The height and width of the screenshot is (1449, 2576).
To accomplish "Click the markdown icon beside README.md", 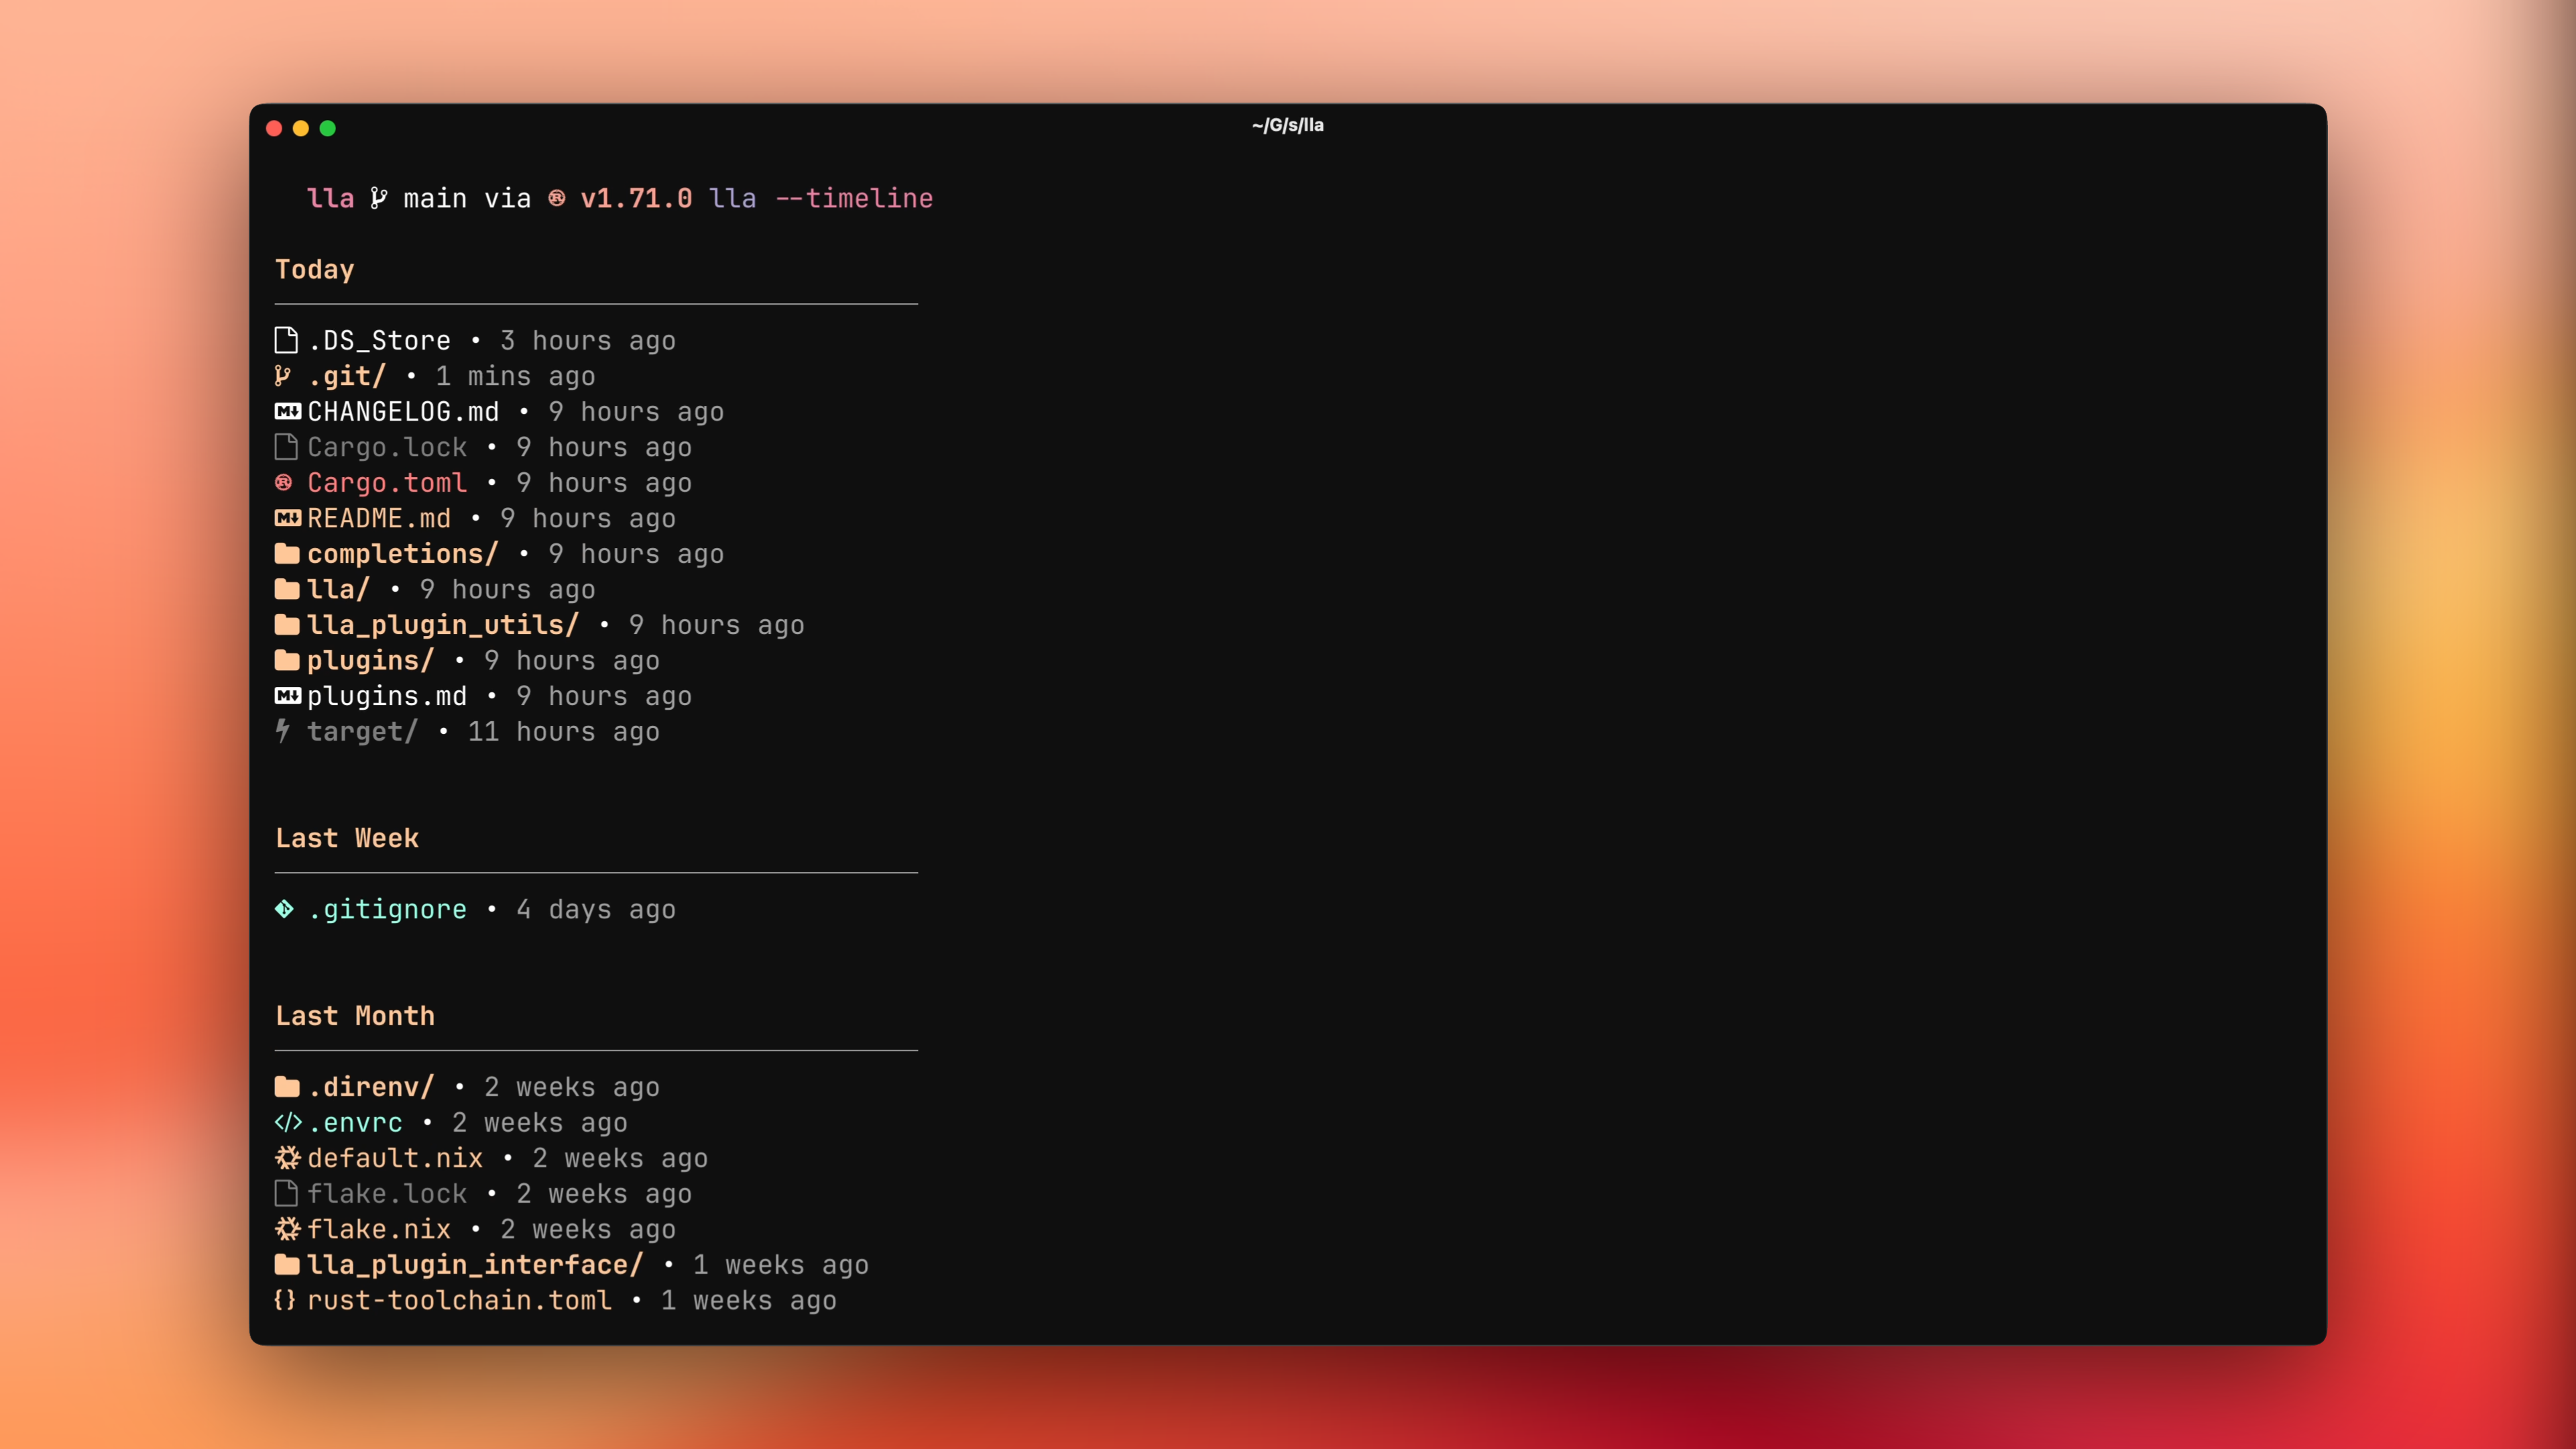I will click(288, 519).
